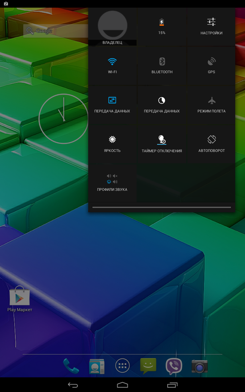Open the Contacts app
The height and width of the screenshot is (392, 245).
point(97,366)
